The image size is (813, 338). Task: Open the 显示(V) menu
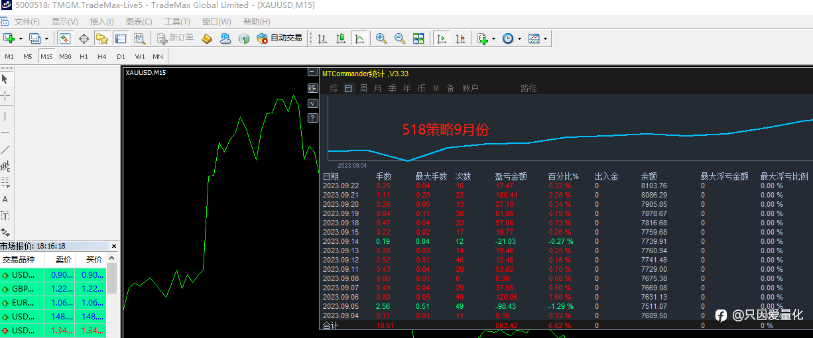coord(65,22)
